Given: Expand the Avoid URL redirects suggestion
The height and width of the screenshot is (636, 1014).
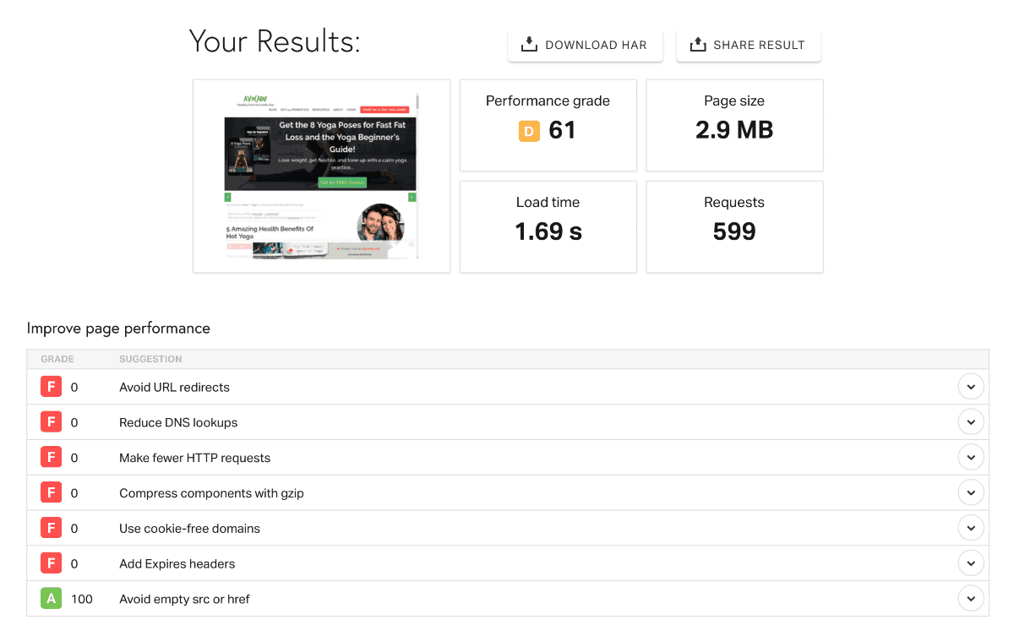Looking at the screenshot, I should pyautogui.click(x=971, y=387).
